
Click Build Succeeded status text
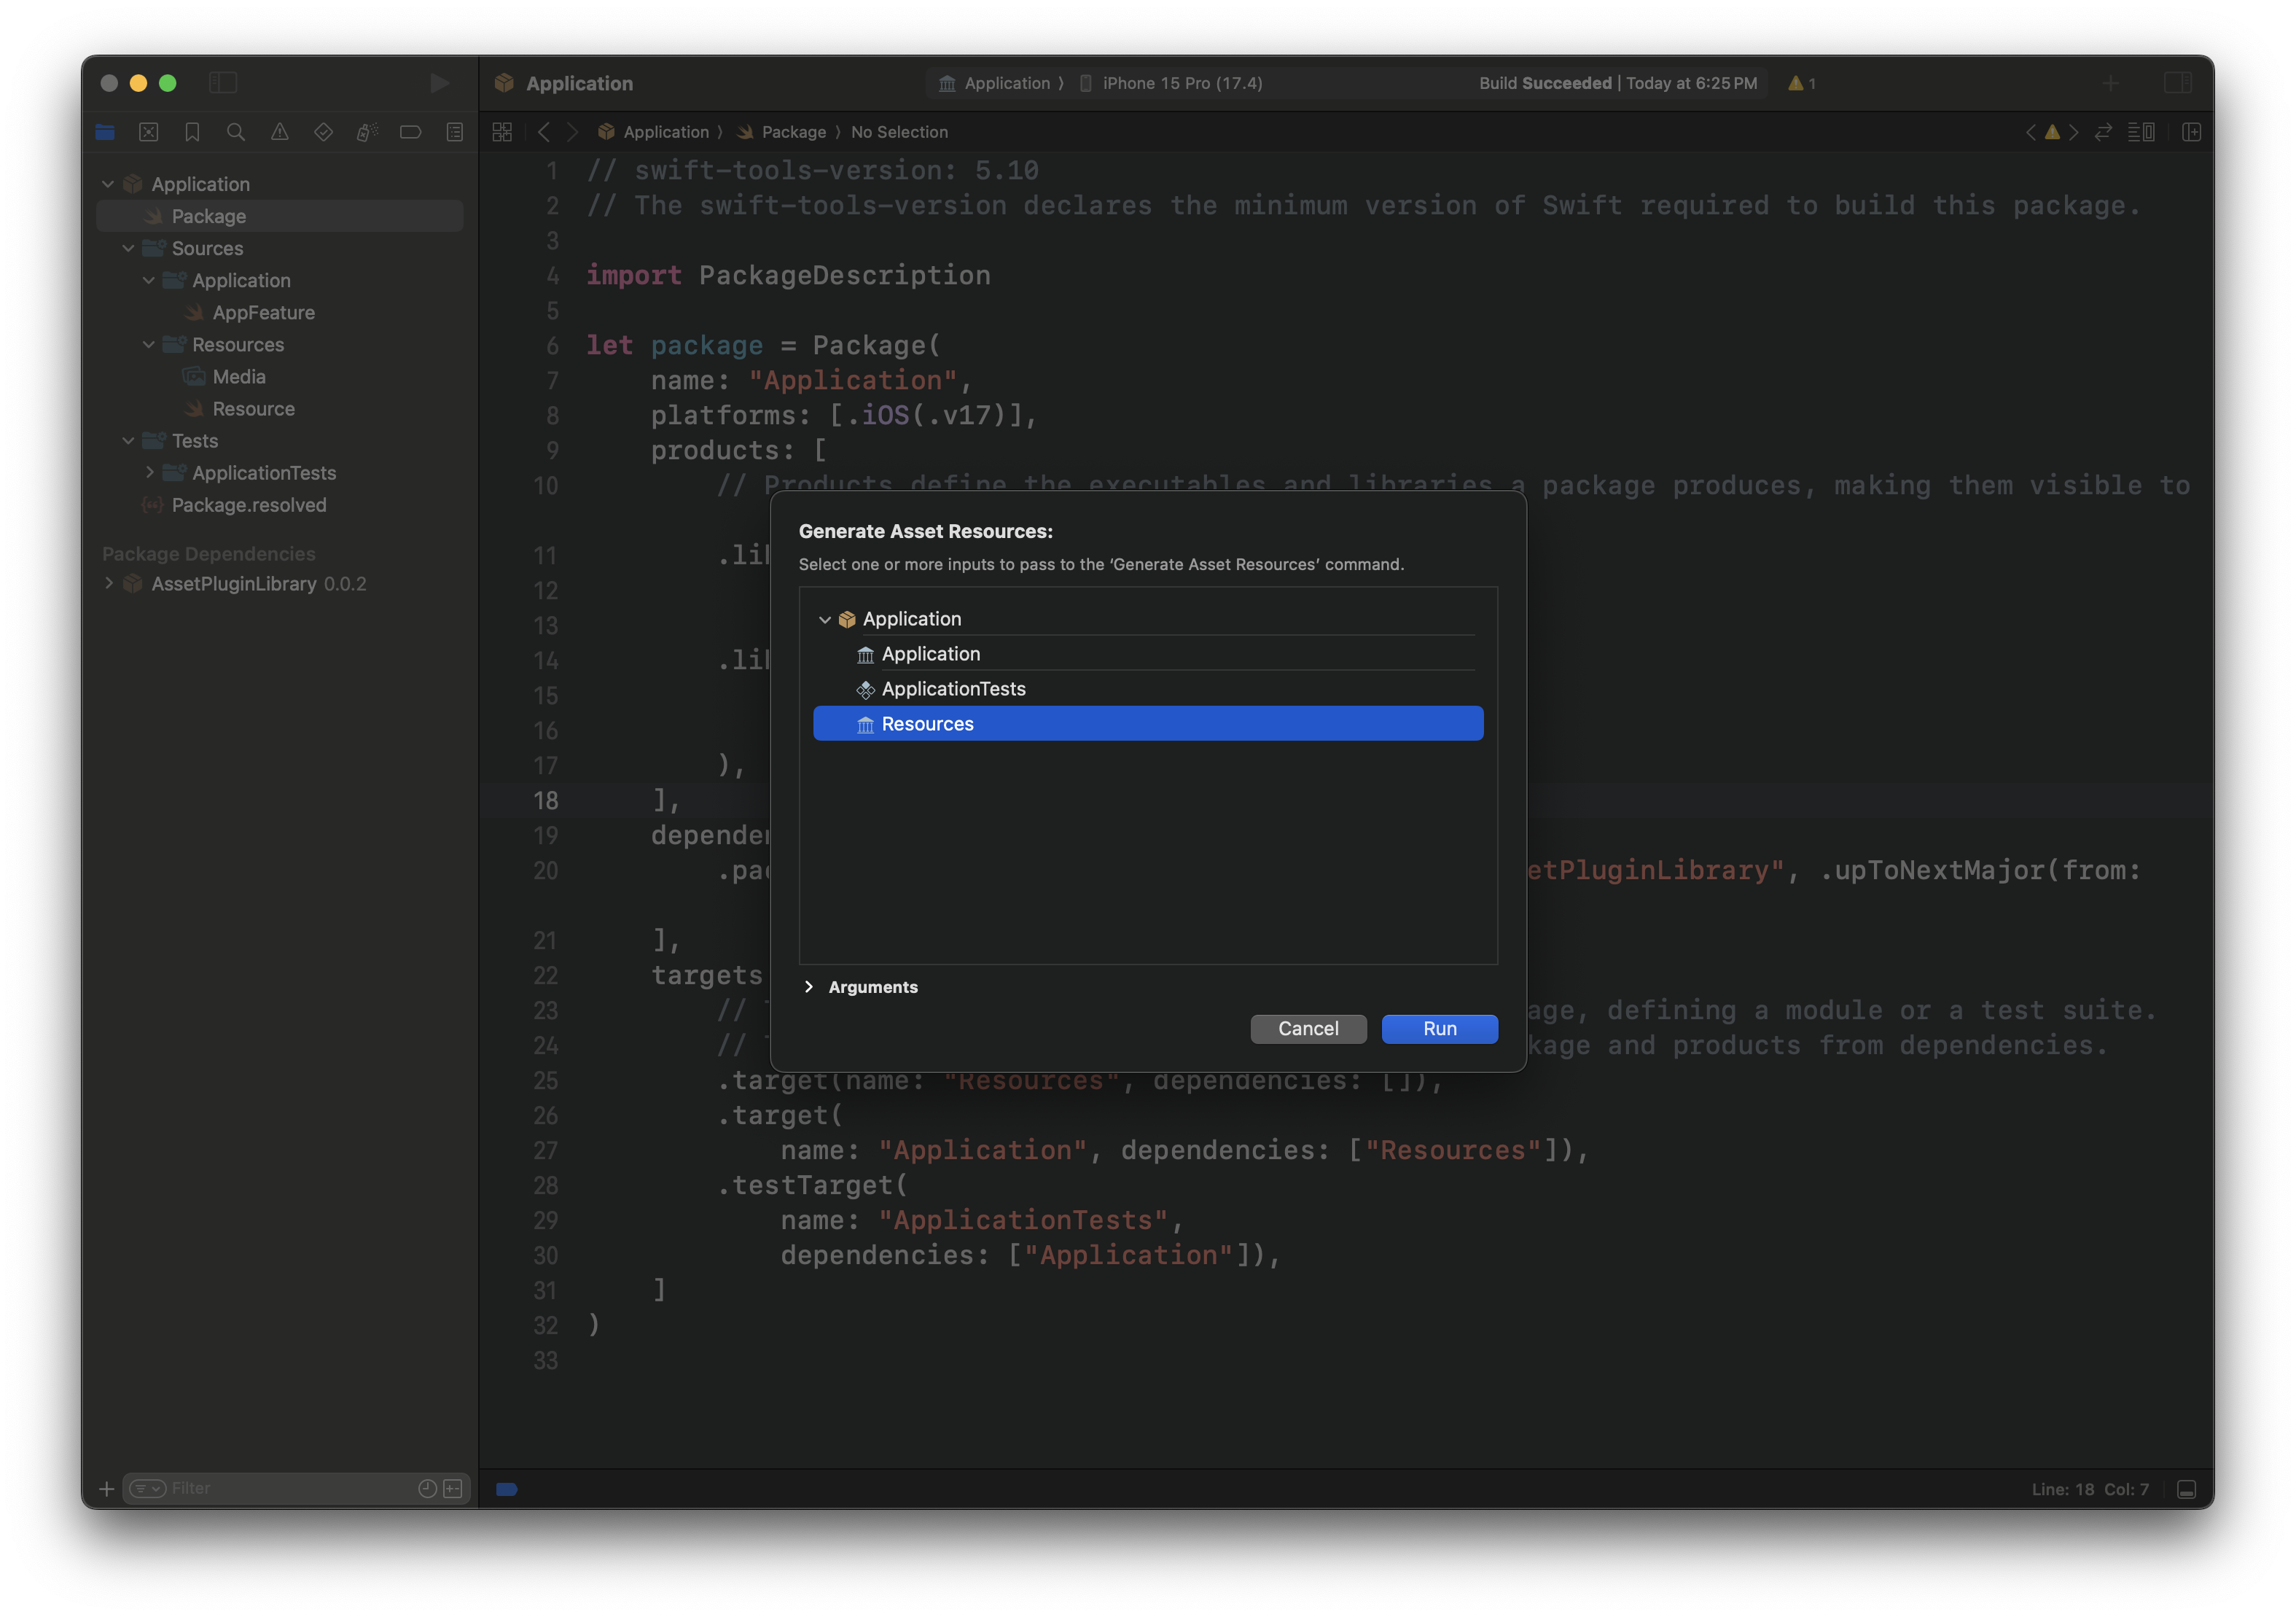point(1545,83)
